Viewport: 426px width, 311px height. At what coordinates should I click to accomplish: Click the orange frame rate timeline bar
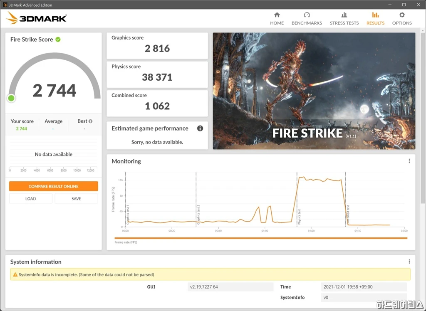(x=261, y=238)
